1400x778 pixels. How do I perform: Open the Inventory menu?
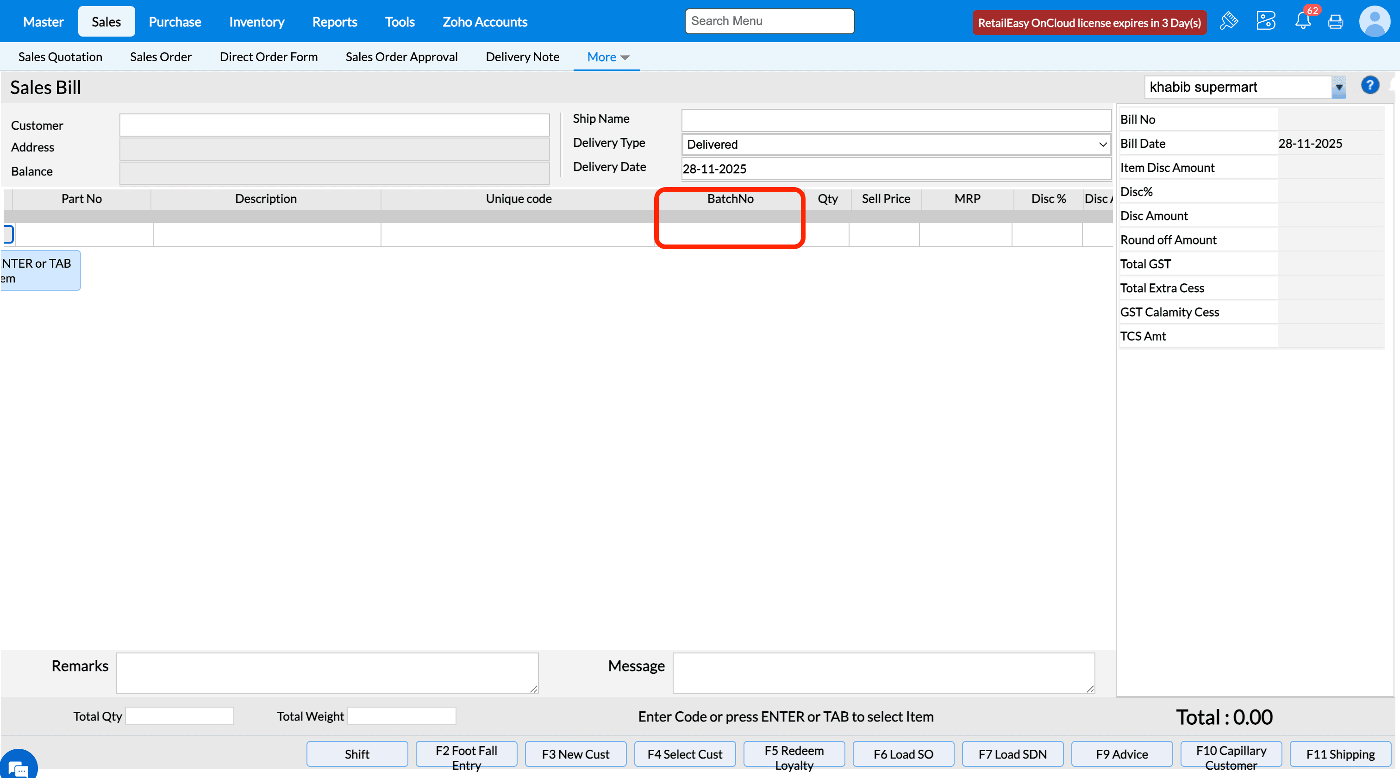coord(256,22)
